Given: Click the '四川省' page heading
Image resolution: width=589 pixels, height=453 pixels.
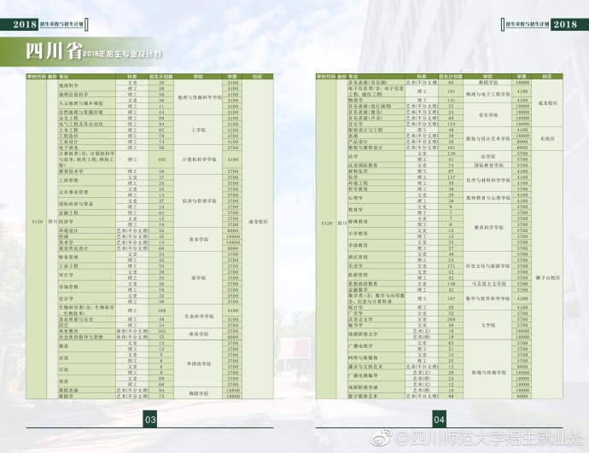Looking at the screenshot, I should [54, 50].
